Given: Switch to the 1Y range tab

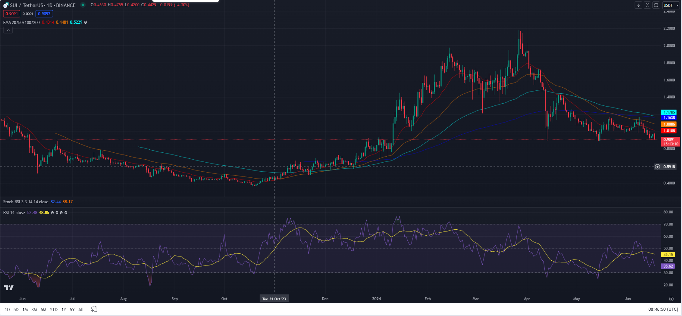Looking at the screenshot, I should tap(63, 309).
